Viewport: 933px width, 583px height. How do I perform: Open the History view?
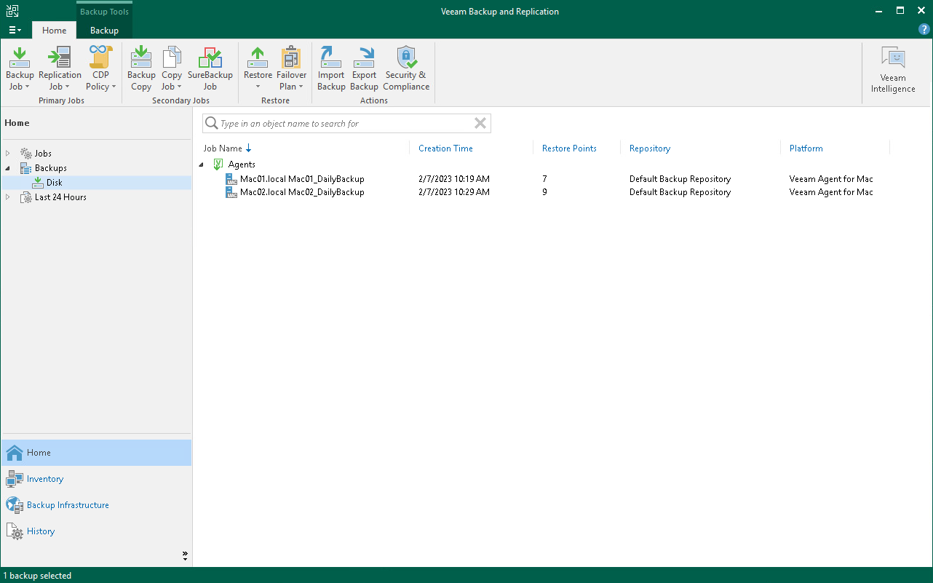(x=41, y=531)
